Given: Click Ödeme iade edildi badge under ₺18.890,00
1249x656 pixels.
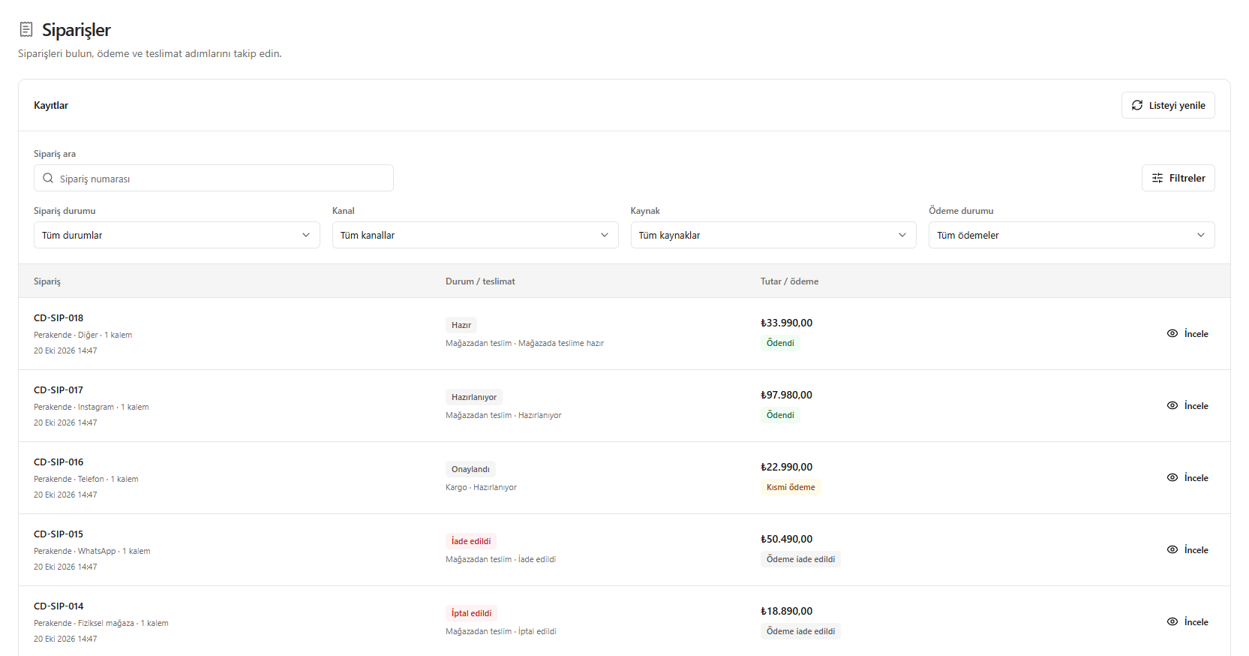Looking at the screenshot, I should tap(800, 631).
